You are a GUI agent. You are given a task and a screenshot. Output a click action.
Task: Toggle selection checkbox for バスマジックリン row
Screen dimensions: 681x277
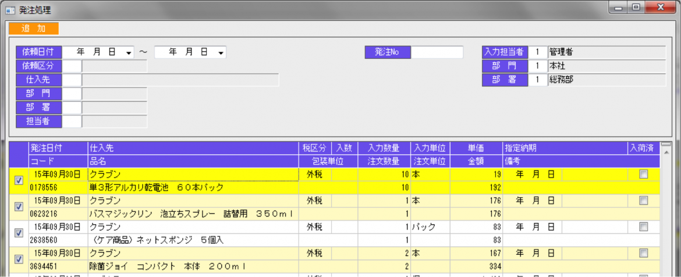pyautogui.click(x=19, y=207)
